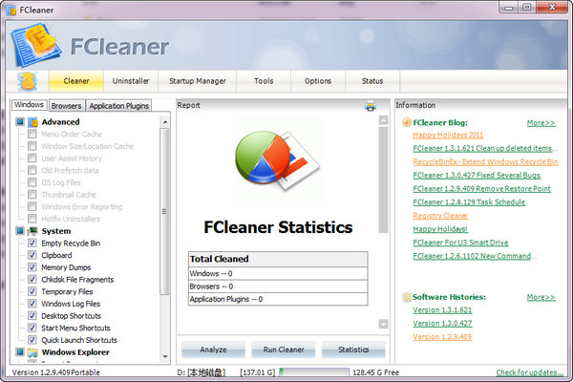Screen dimensions: 573x382
Task: Click the System category computer icon
Action: click(32, 231)
